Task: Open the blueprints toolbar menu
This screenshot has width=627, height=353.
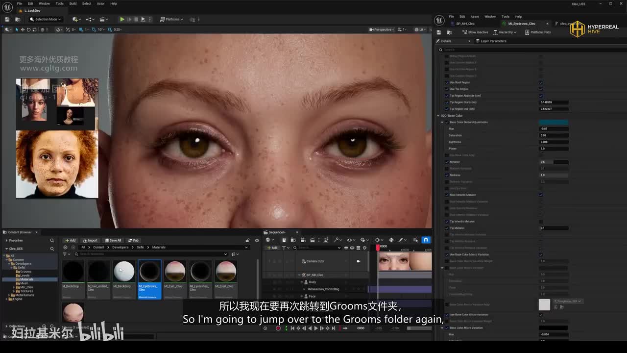Action: click(x=90, y=19)
